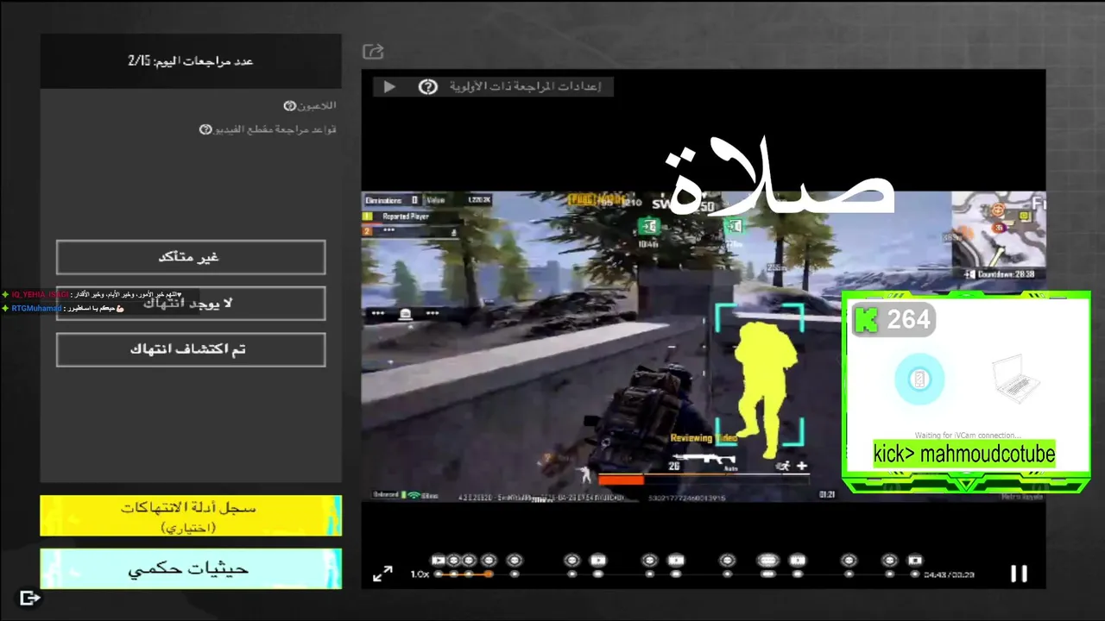Open the help icon next to قواعد مراجعة مقطع الفيديو
The width and height of the screenshot is (1105, 621).
pos(205,129)
